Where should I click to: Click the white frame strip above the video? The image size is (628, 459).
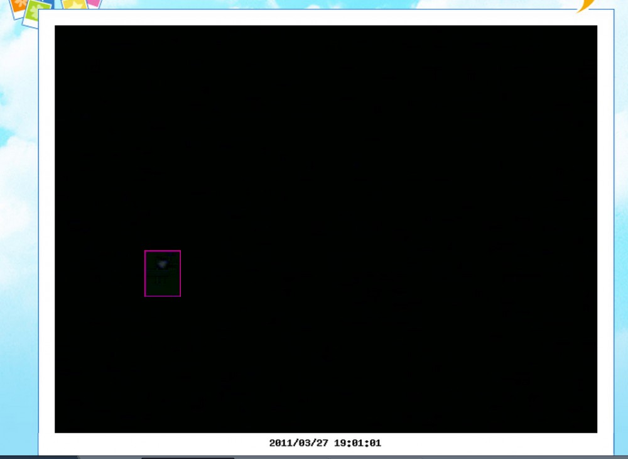[x=326, y=18]
